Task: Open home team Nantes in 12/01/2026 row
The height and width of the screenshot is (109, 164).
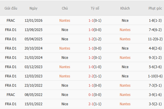Action: pyautogui.click(x=65, y=20)
